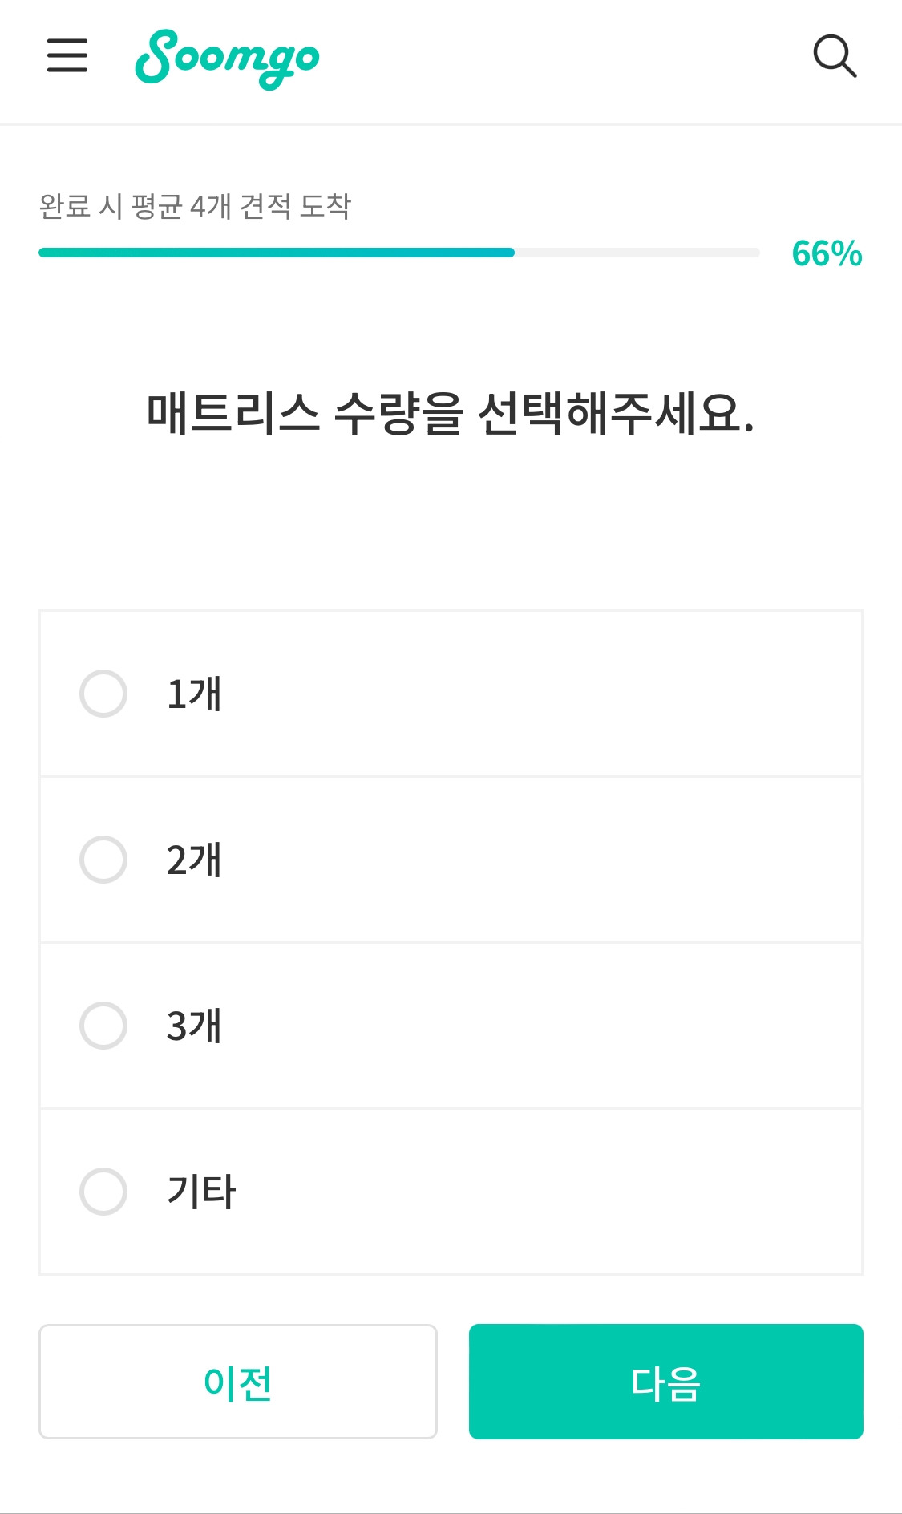
Task: Click the 3개 label text
Action: pyautogui.click(x=194, y=1026)
